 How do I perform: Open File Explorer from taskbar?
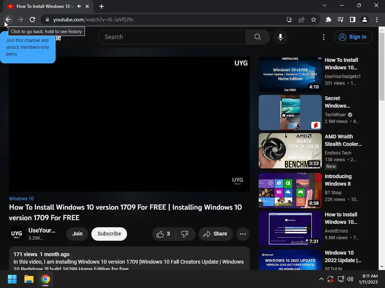(29, 279)
